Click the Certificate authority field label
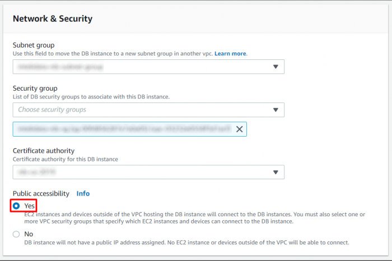The image size is (392, 261). pos(44,151)
